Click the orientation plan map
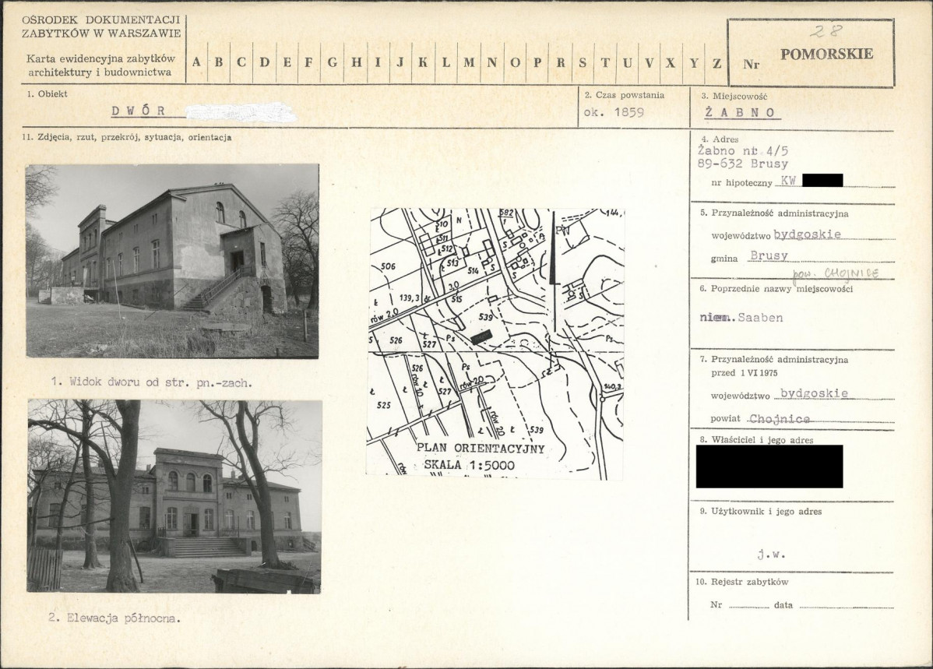 [495, 343]
